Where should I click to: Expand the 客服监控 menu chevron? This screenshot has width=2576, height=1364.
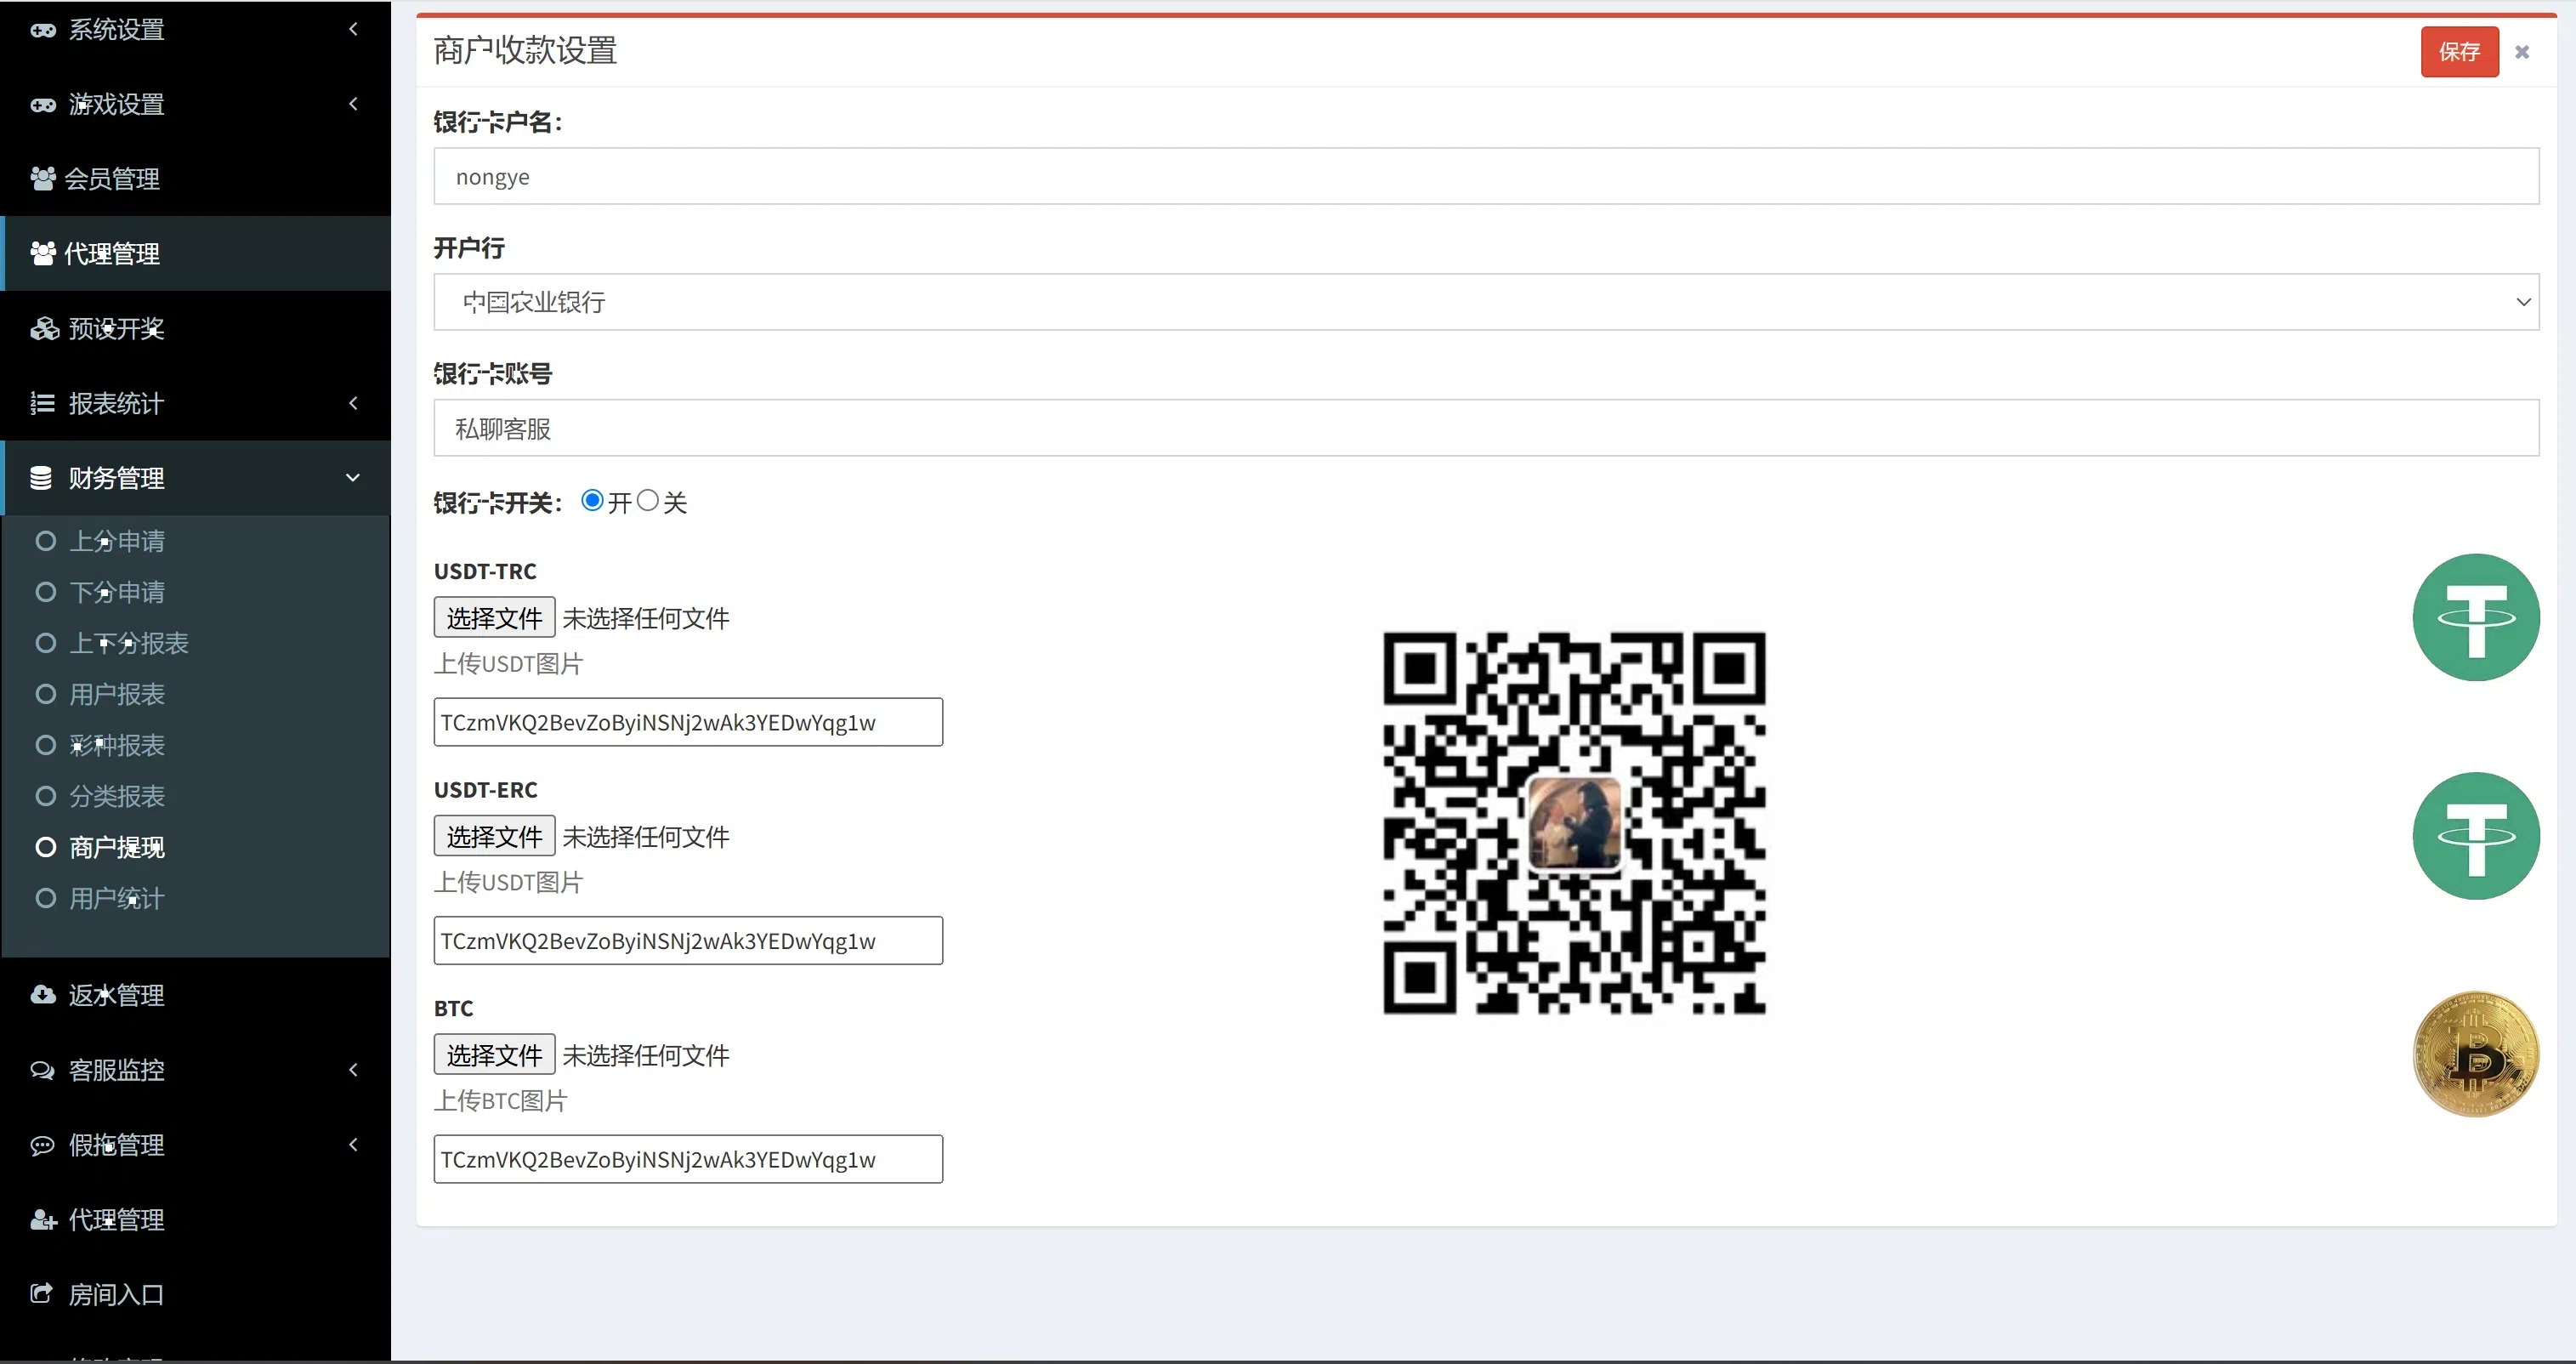[x=353, y=1070]
